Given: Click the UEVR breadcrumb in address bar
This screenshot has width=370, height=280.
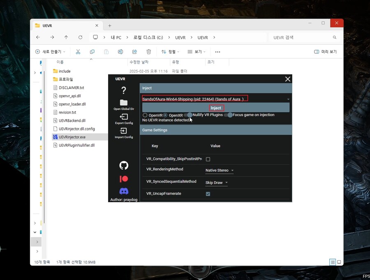Looking at the screenshot, I should coord(180,37).
